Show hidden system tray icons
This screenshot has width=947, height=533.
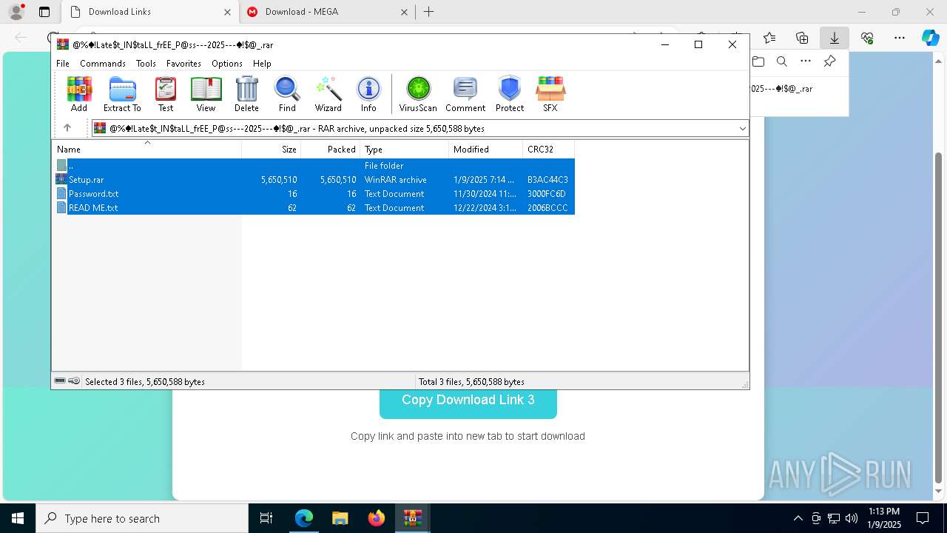(x=798, y=518)
